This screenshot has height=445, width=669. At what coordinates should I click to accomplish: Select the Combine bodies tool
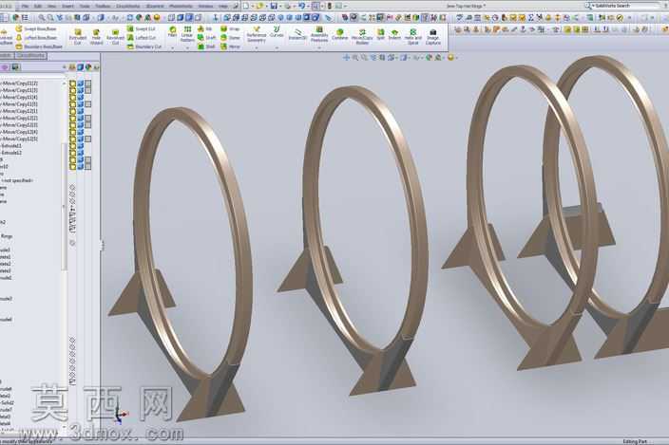pos(340,34)
